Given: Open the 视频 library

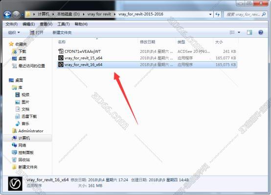Looking at the screenshot, I should pyautogui.click(x=25, y=95).
